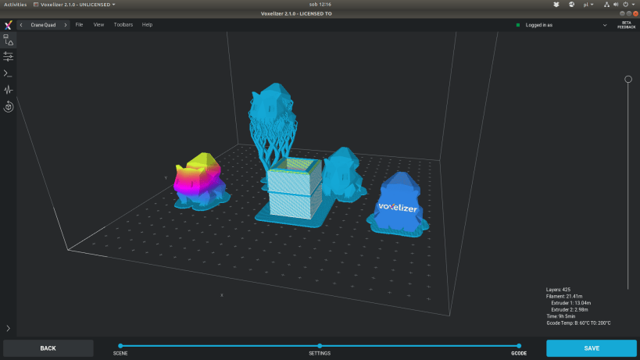The height and width of the screenshot is (360, 640).
Task: Select the hatched cube tower model
Action: tap(295, 191)
